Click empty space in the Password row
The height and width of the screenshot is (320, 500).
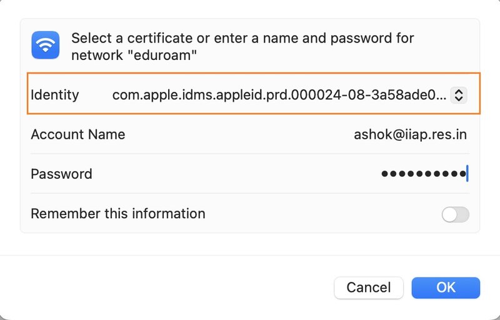(237, 174)
